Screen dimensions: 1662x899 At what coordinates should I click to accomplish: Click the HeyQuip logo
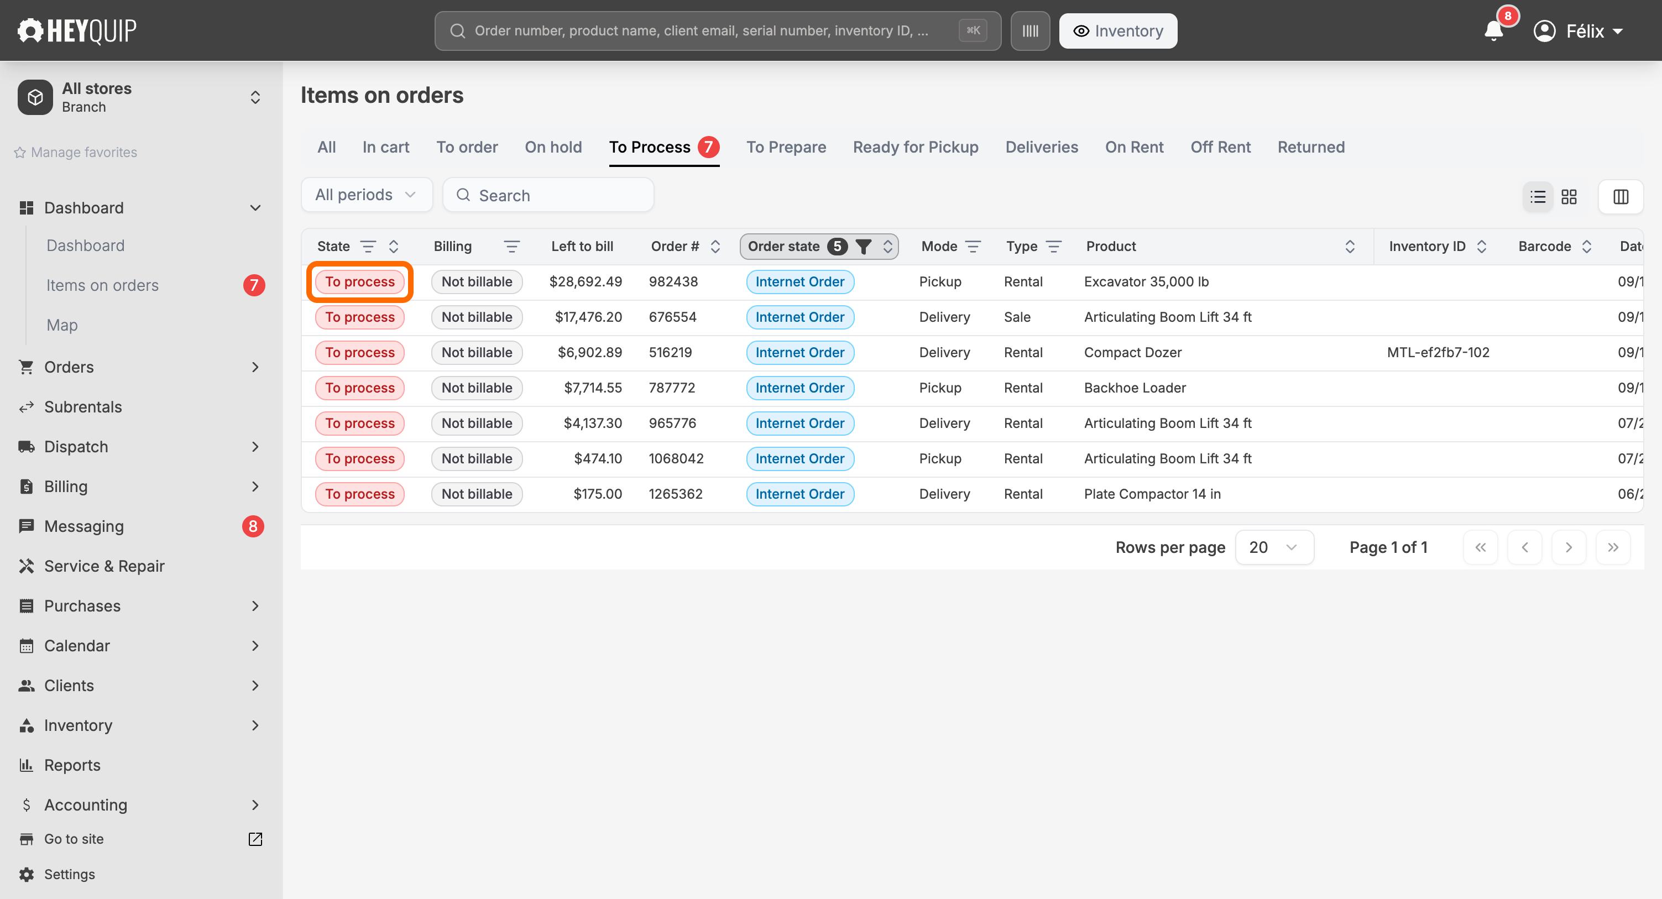(x=76, y=30)
